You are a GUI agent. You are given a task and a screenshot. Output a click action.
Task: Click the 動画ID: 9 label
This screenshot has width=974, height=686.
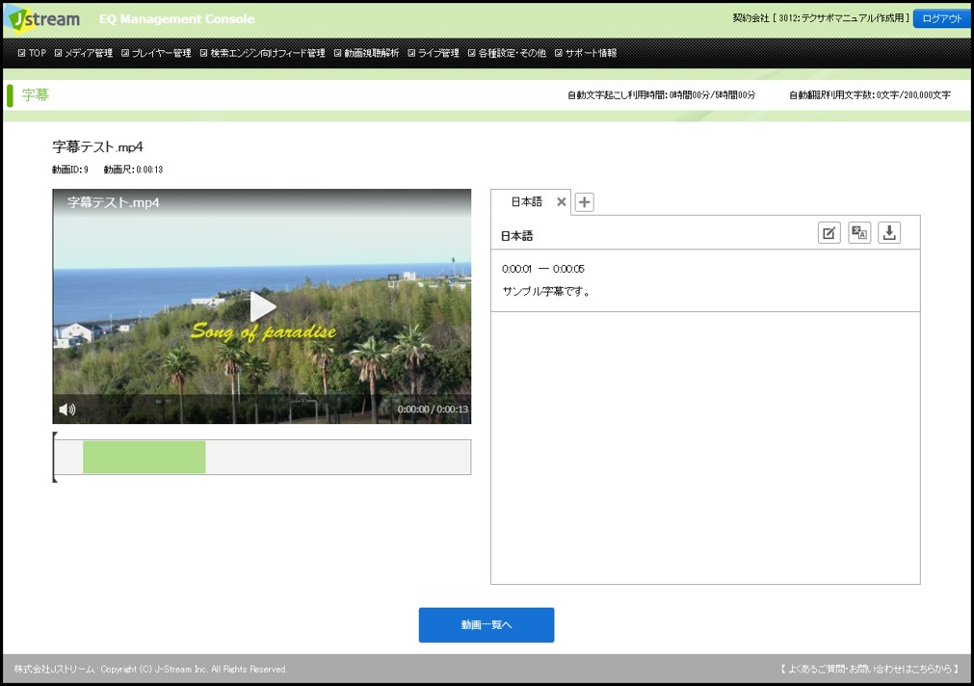tap(70, 170)
